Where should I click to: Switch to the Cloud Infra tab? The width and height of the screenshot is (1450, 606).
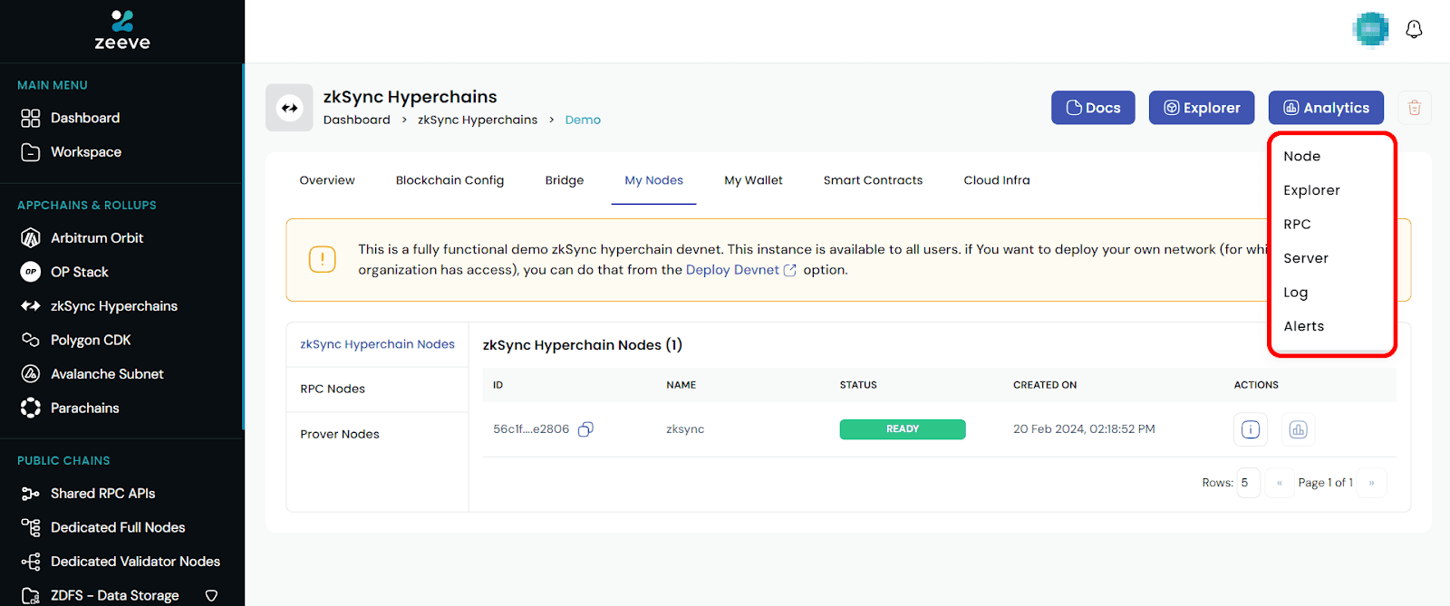click(x=997, y=180)
